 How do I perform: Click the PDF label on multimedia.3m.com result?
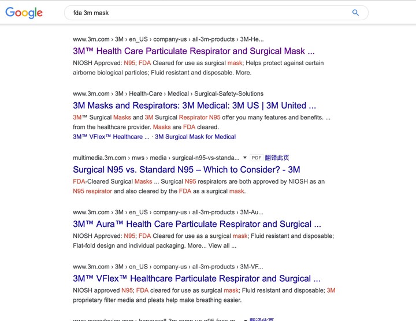pyautogui.click(x=257, y=158)
